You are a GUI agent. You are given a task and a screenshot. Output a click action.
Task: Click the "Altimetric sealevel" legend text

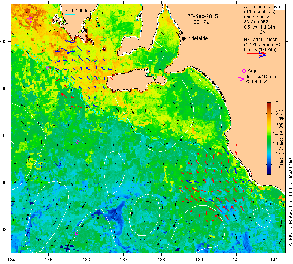262,7
